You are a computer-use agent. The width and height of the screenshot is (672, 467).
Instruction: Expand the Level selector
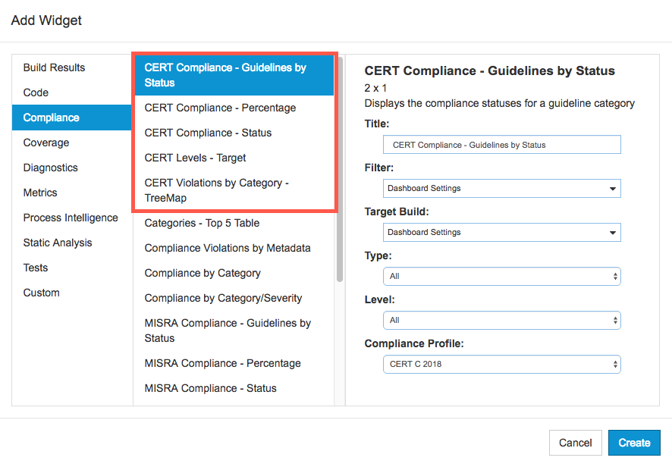[x=501, y=320]
